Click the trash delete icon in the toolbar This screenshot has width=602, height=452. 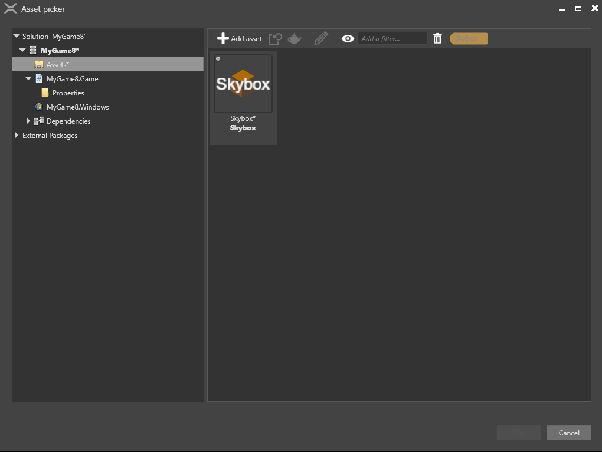tap(437, 38)
